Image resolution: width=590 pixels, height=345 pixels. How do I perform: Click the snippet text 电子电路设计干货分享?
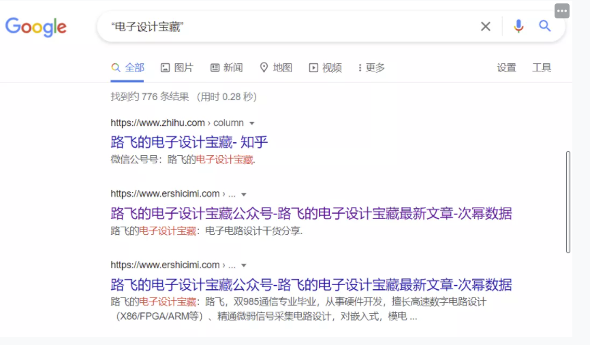pyautogui.click(x=254, y=231)
